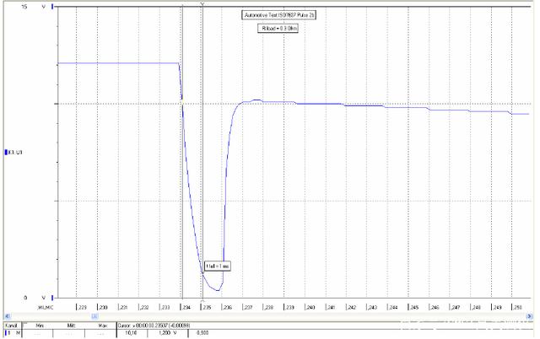This screenshot has width=540, height=339.
Task: Select the t fall = 1 ms annotation
Action: pos(218,266)
